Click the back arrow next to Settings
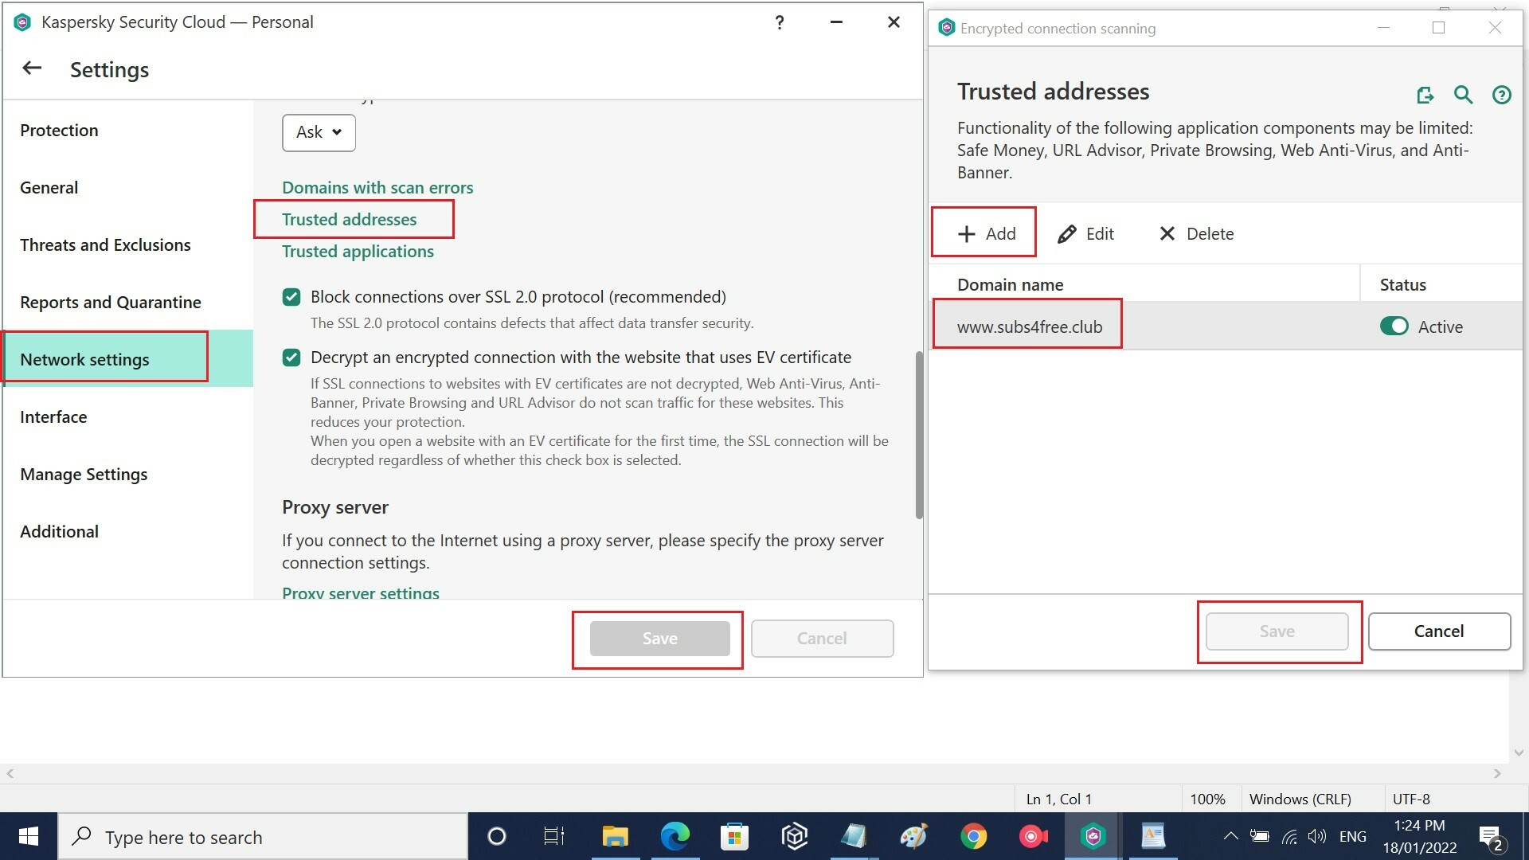This screenshot has width=1529, height=860. (32, 68)
